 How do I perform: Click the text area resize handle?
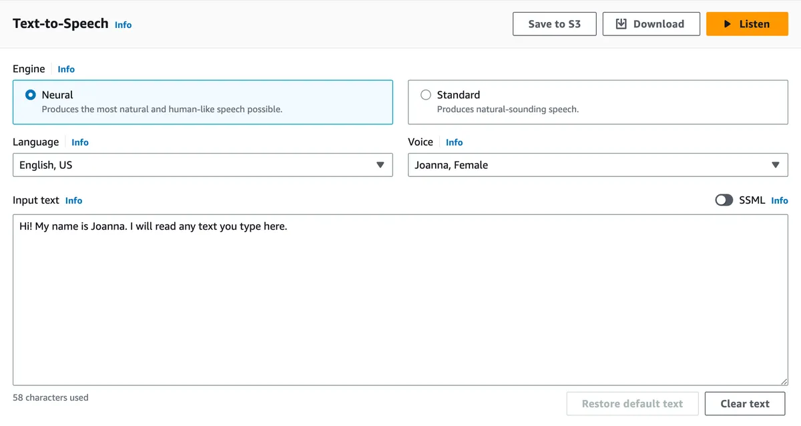(x=784, y=381)
